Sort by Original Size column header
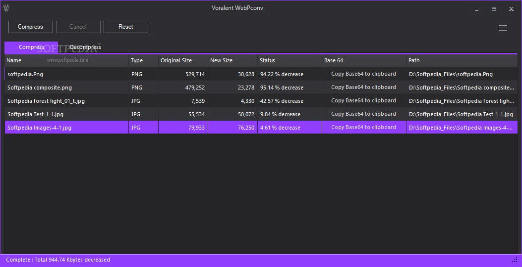 coord(183,60)
